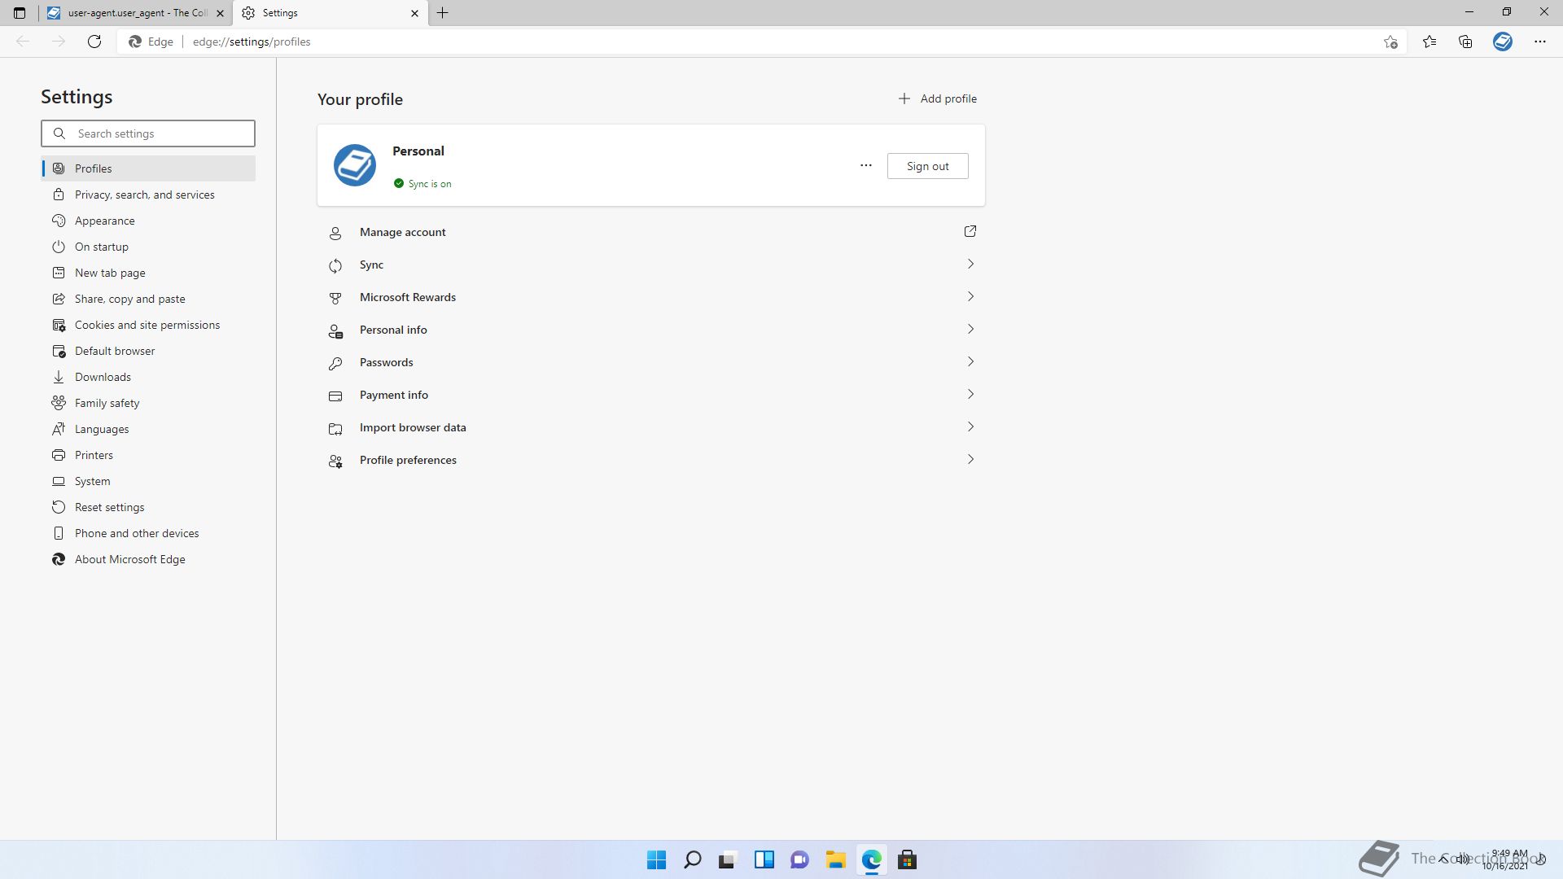
Task: Open Family safety settings
Action: pyautogui.click(x=148, y=403)
